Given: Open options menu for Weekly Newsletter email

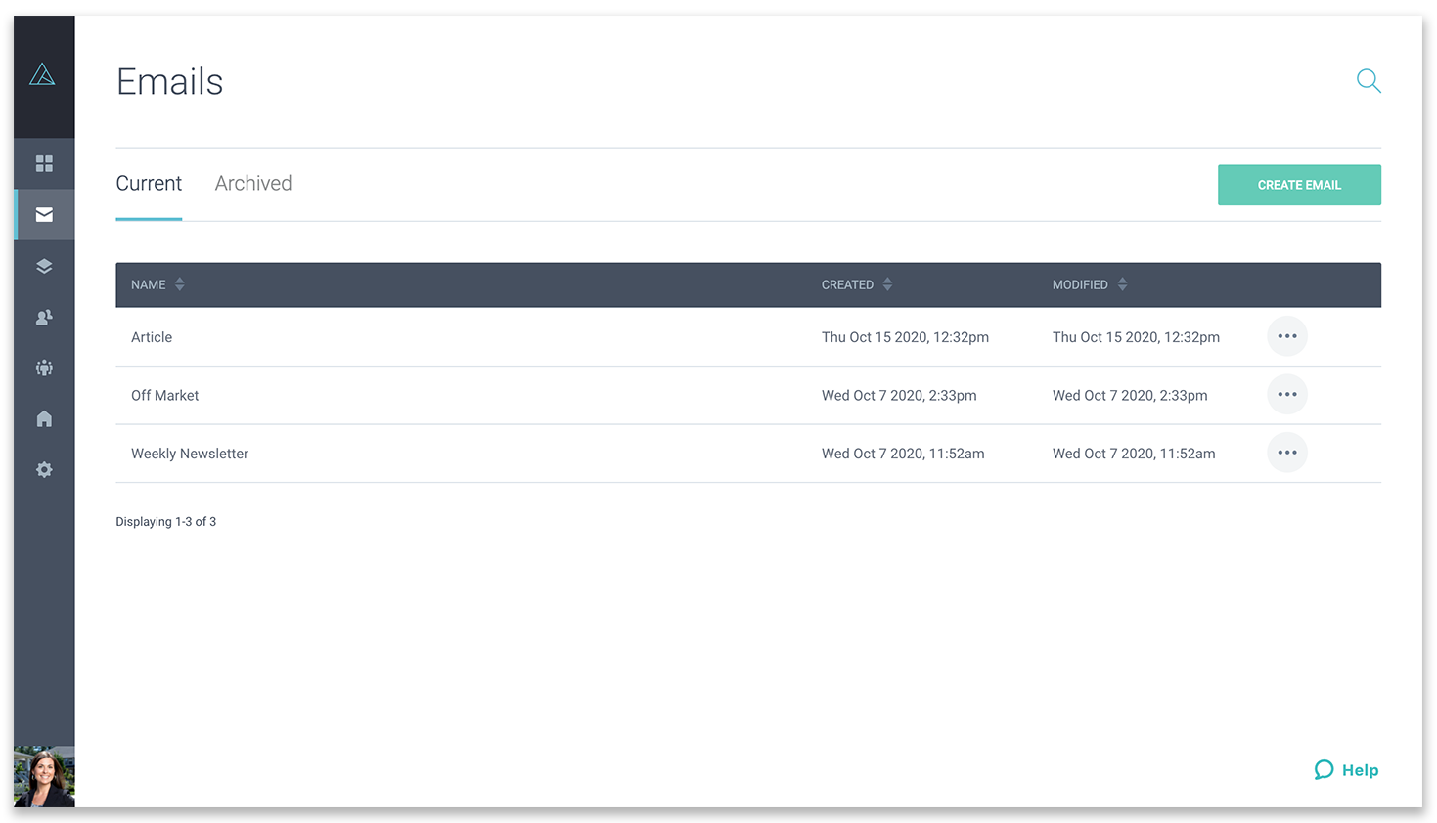Looking at the screenshot, I should 1287,453.
